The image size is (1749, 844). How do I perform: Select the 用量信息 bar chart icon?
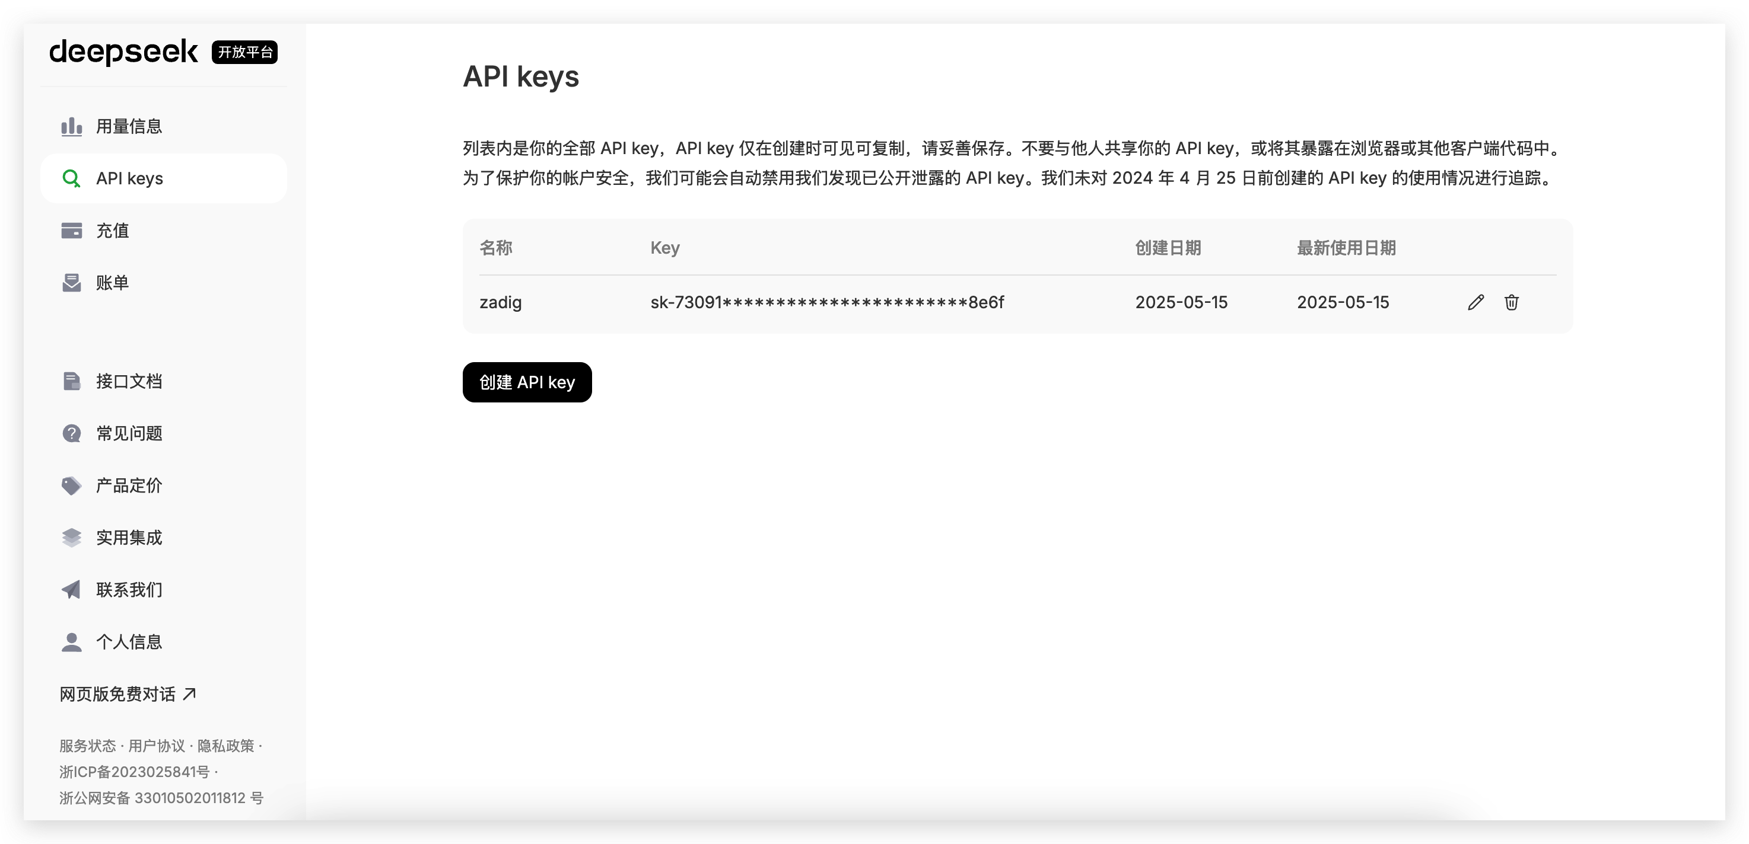(x=71, y=126)
